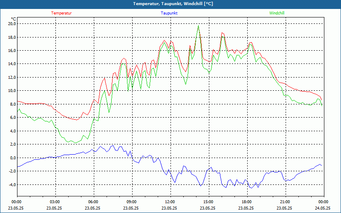Click the 24.05.25 date label

[x=323, y=208]
